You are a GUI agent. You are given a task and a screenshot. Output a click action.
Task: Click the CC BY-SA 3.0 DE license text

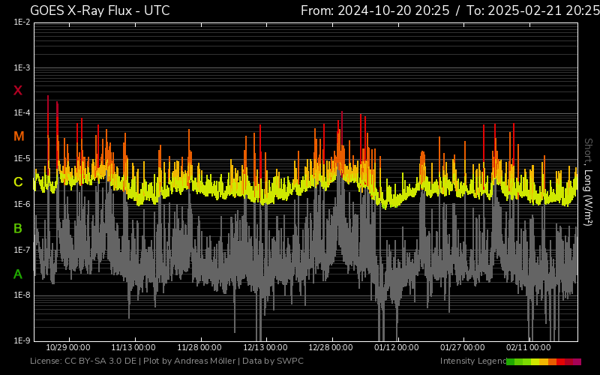coord(99,361)
